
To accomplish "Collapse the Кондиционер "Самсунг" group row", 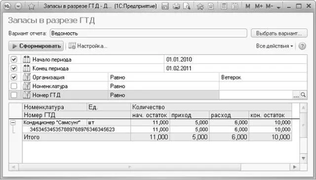I will 13,122.
